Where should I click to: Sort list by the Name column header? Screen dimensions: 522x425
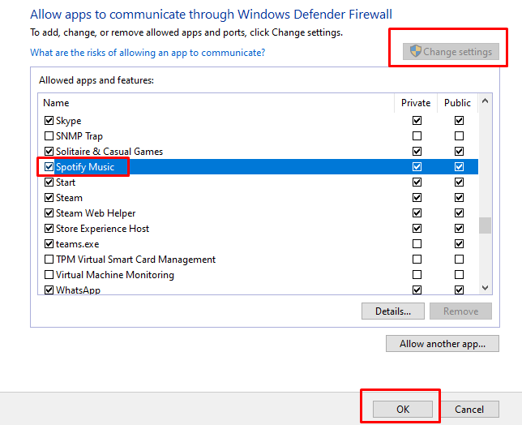56,103
